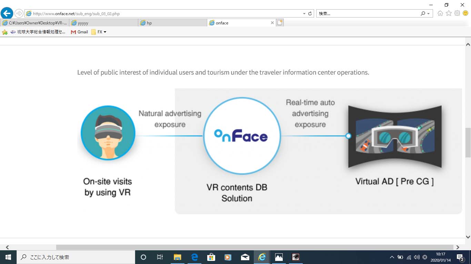Open the address bar dropdown arrow
This screenshot has width=471, height=264.
coord(304,14)
